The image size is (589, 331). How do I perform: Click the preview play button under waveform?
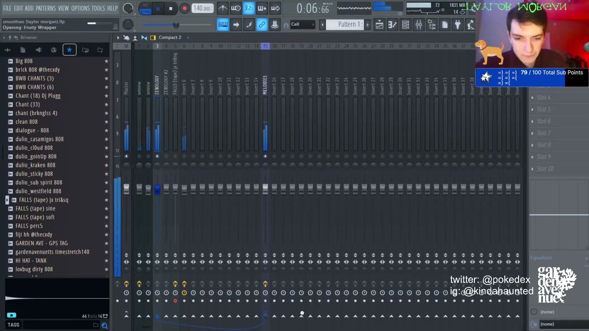(x=12, y=315)
